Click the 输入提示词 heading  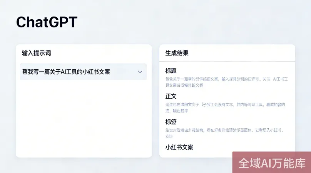(37, 53)
